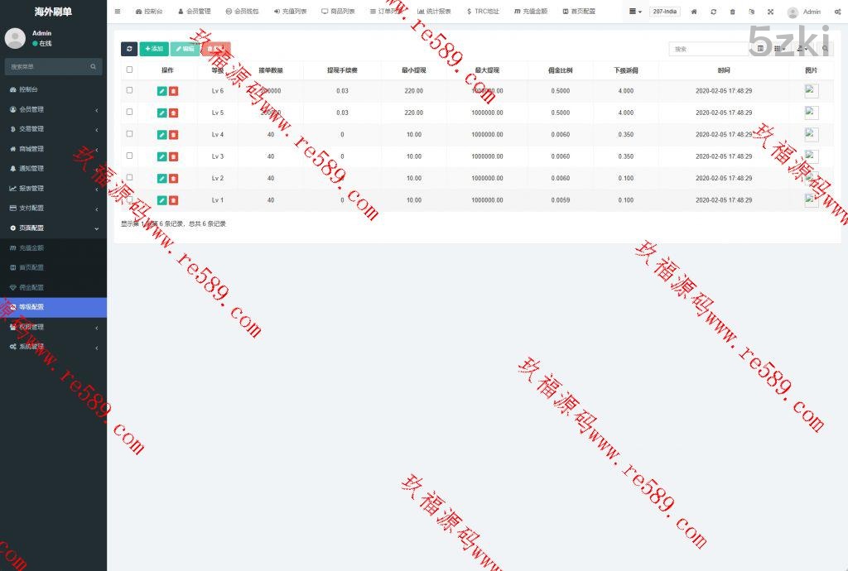Viewport: 848px width, 571px height.
Task: Click the edit pencil icon for Lv 1
Action: tap(161, 200)
